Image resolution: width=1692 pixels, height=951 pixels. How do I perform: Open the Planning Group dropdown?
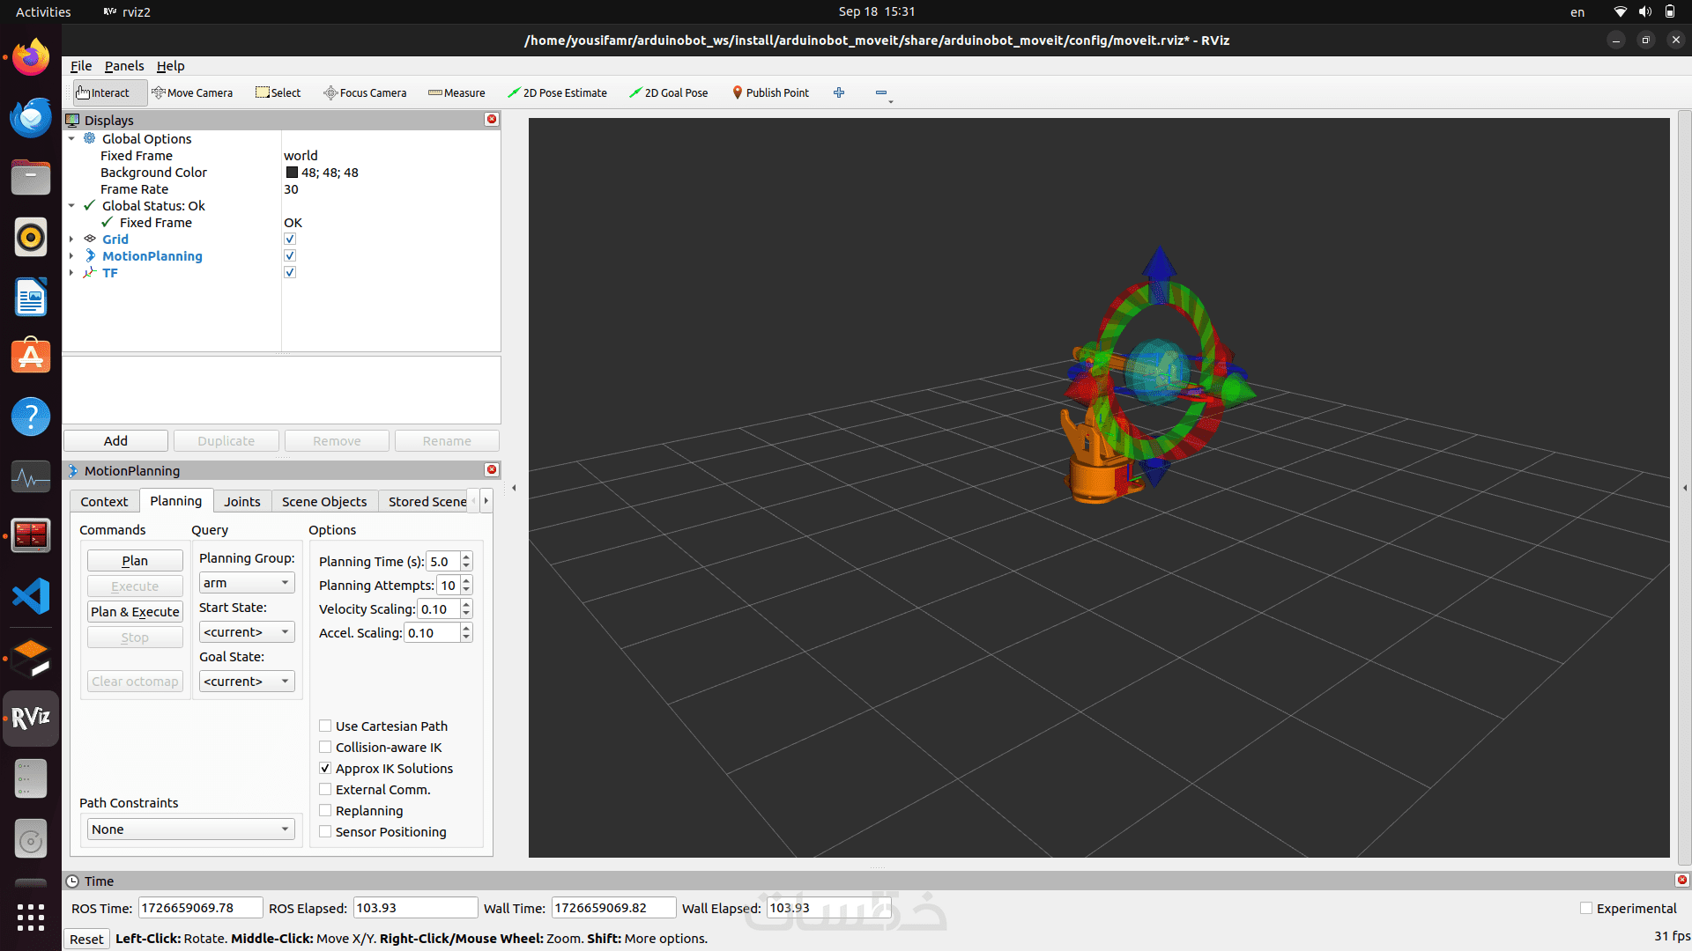[x=247, y=583]
